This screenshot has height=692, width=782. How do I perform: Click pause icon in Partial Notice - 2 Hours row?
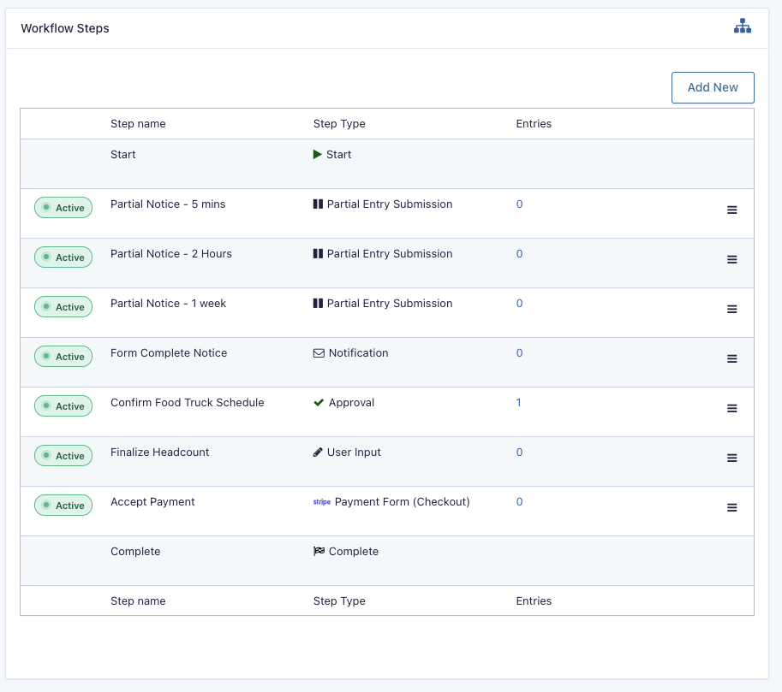click(318, 253)
